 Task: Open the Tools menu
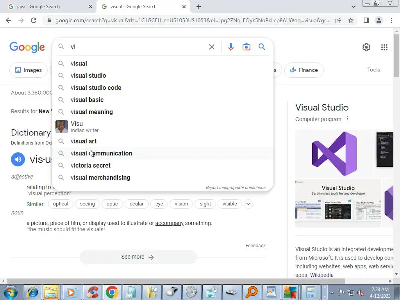(x=373, y=70)
